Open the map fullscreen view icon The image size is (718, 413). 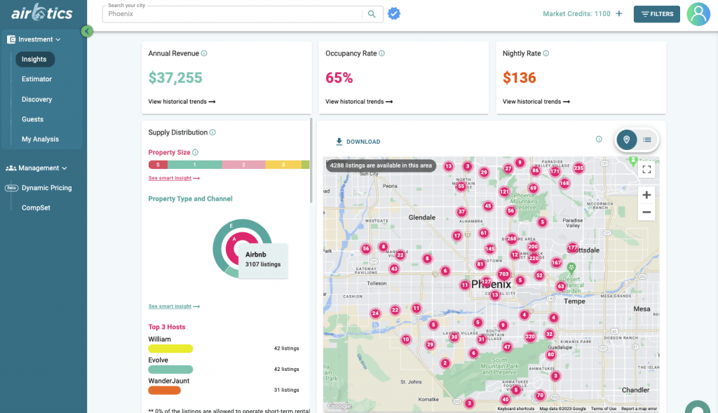tap(646, 169)
